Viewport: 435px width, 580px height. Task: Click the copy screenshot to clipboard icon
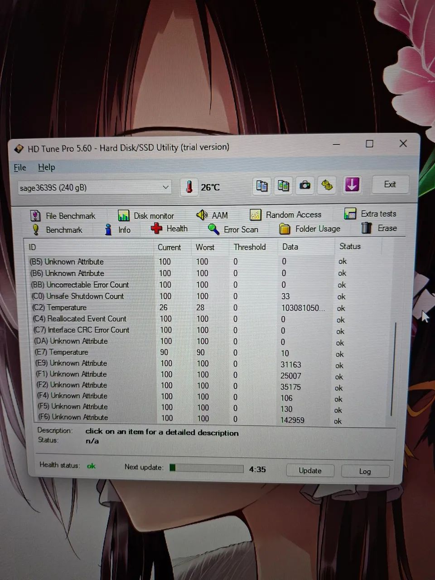click(x=283, y=185)
